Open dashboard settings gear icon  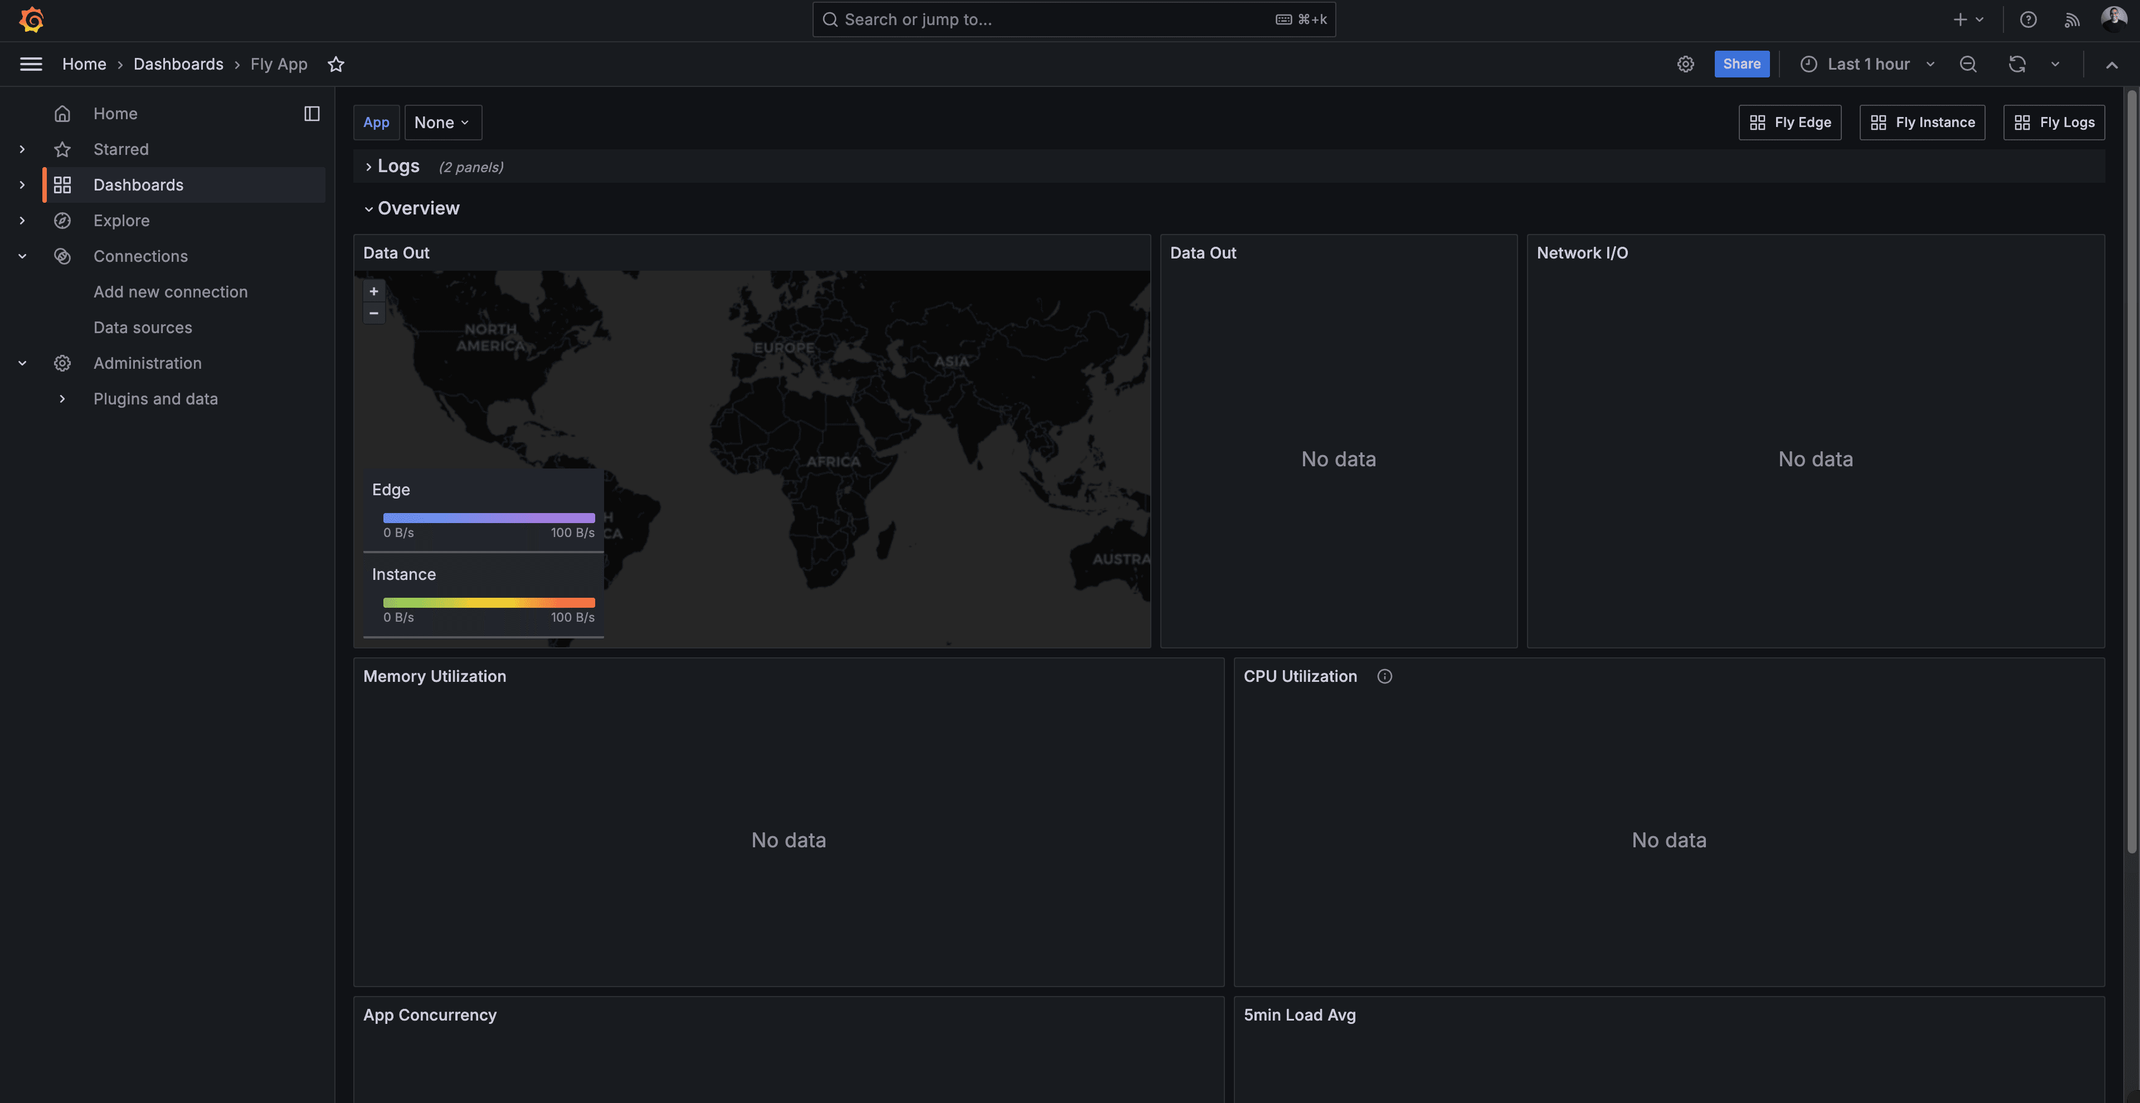1685,64
